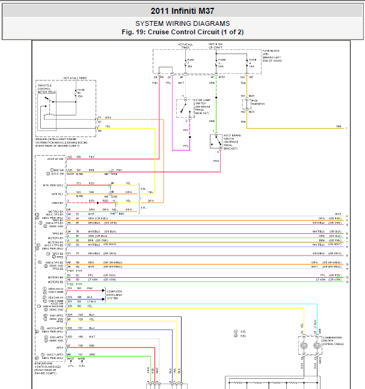
Task: Click the PNK wire arrowhead to data lines
Action: pos(103,290)
